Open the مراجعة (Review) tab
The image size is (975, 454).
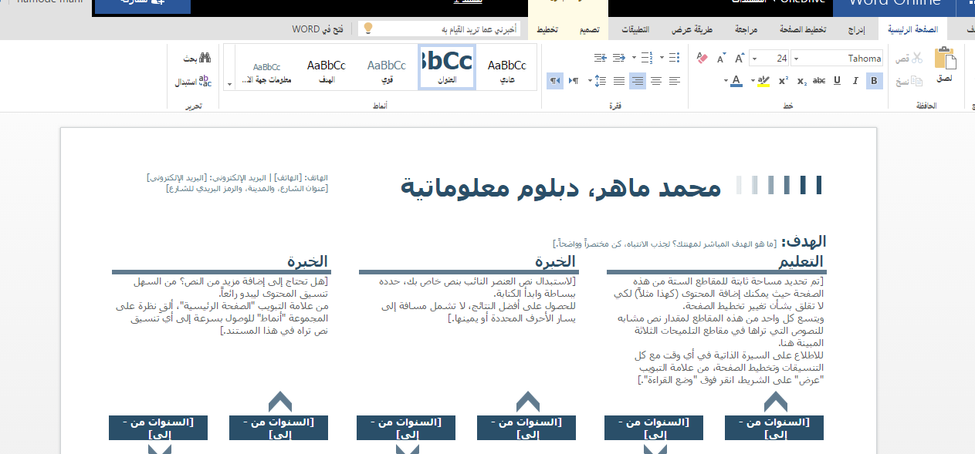coord(746,29)
